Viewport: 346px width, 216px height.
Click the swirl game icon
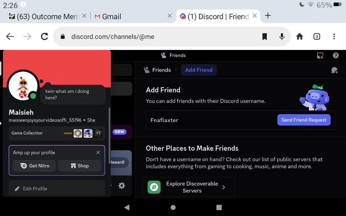coord(78,133)
